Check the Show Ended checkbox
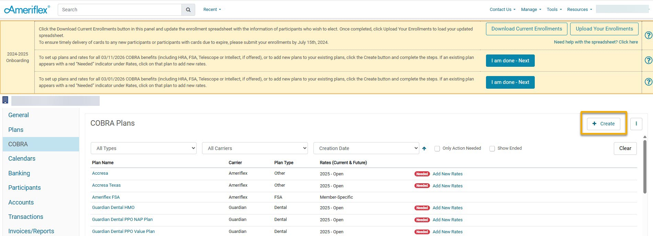 [492, 149]
